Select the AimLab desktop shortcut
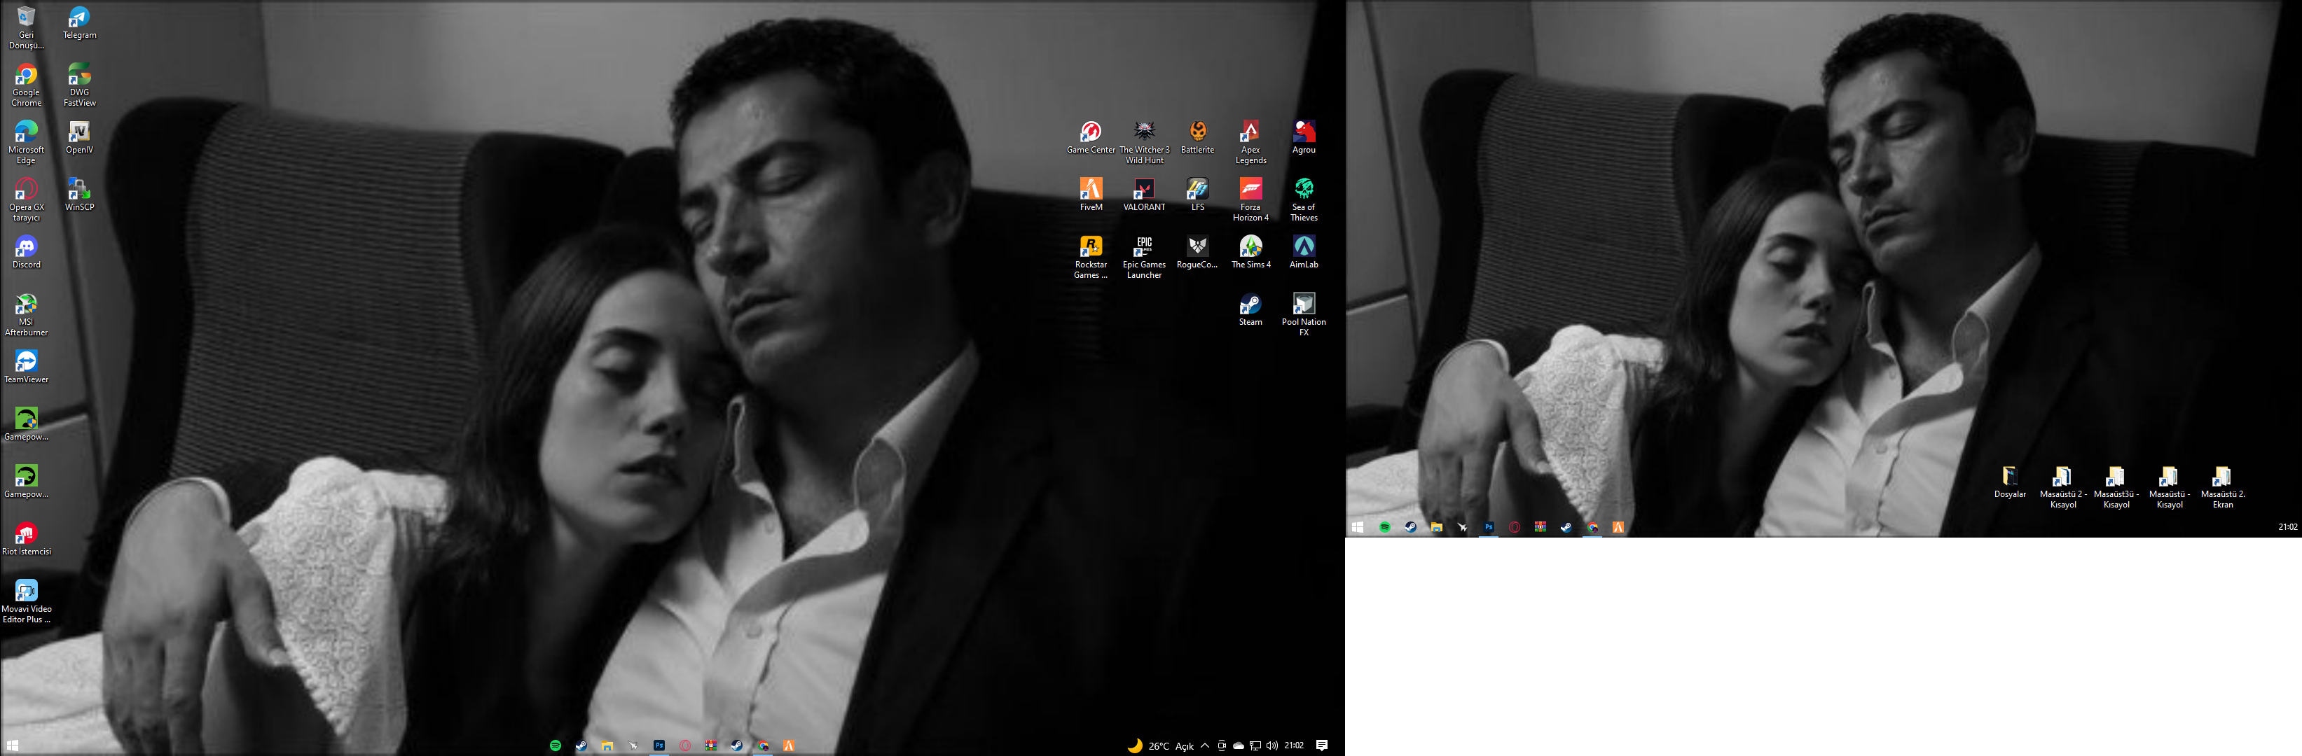The height and width of the screenshot is (756, 2302). coord(1304,253)
